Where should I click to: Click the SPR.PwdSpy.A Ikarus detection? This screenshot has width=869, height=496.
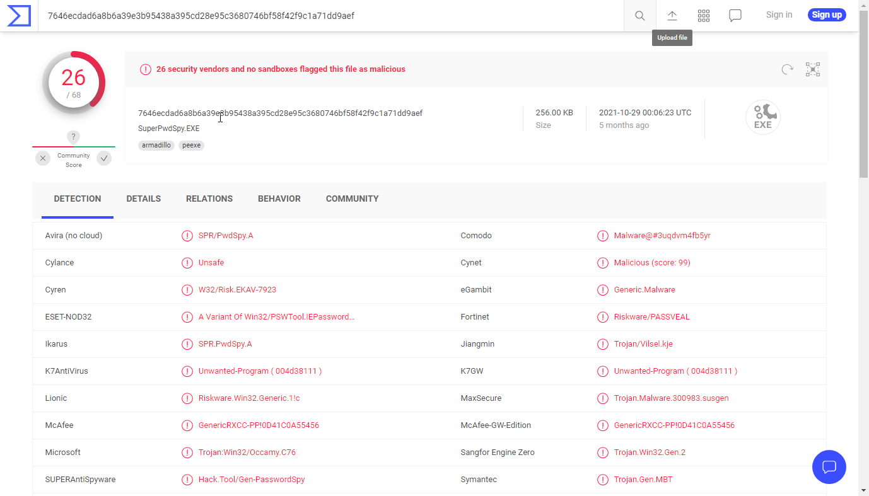[225, 344]
